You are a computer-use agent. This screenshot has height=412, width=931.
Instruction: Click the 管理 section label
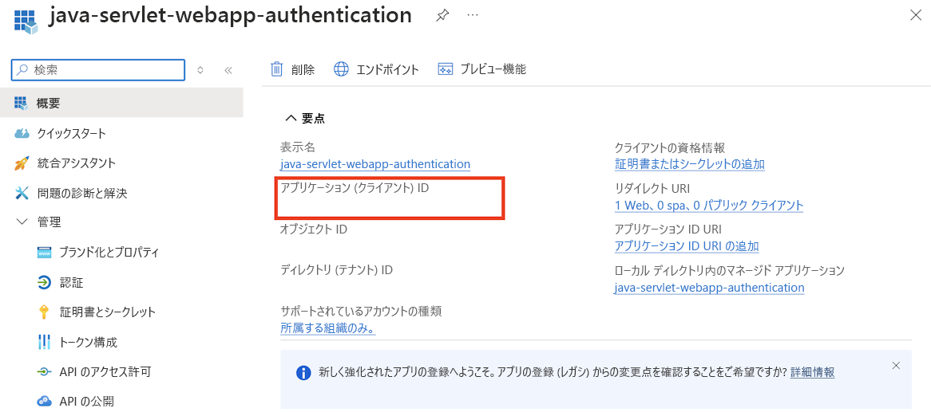(49, 222)
